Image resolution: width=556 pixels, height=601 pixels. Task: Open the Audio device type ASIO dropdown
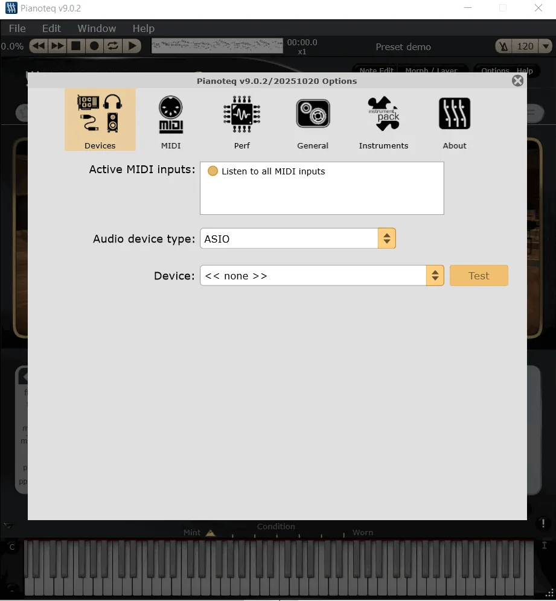[298, 238]
